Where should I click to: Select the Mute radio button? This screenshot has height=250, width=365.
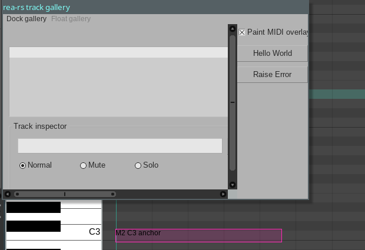pyautogui.click(x=83, y=165)
